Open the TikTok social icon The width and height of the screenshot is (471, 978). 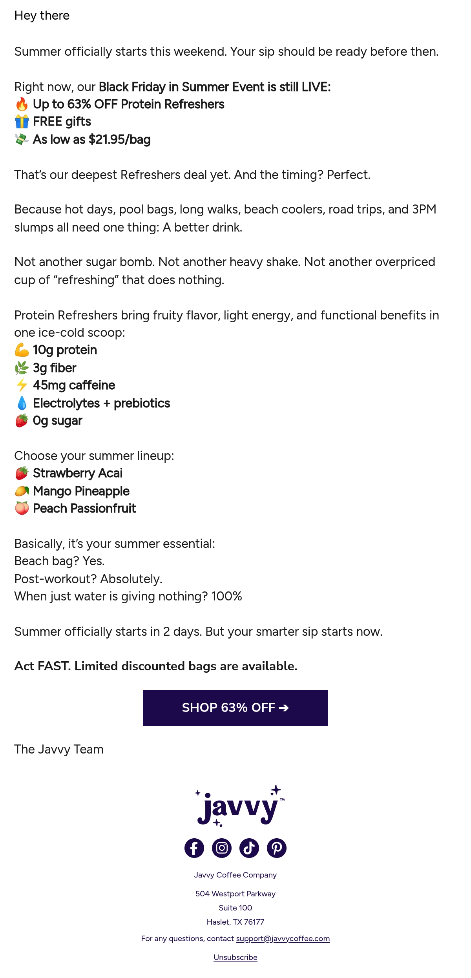[249, 848]
